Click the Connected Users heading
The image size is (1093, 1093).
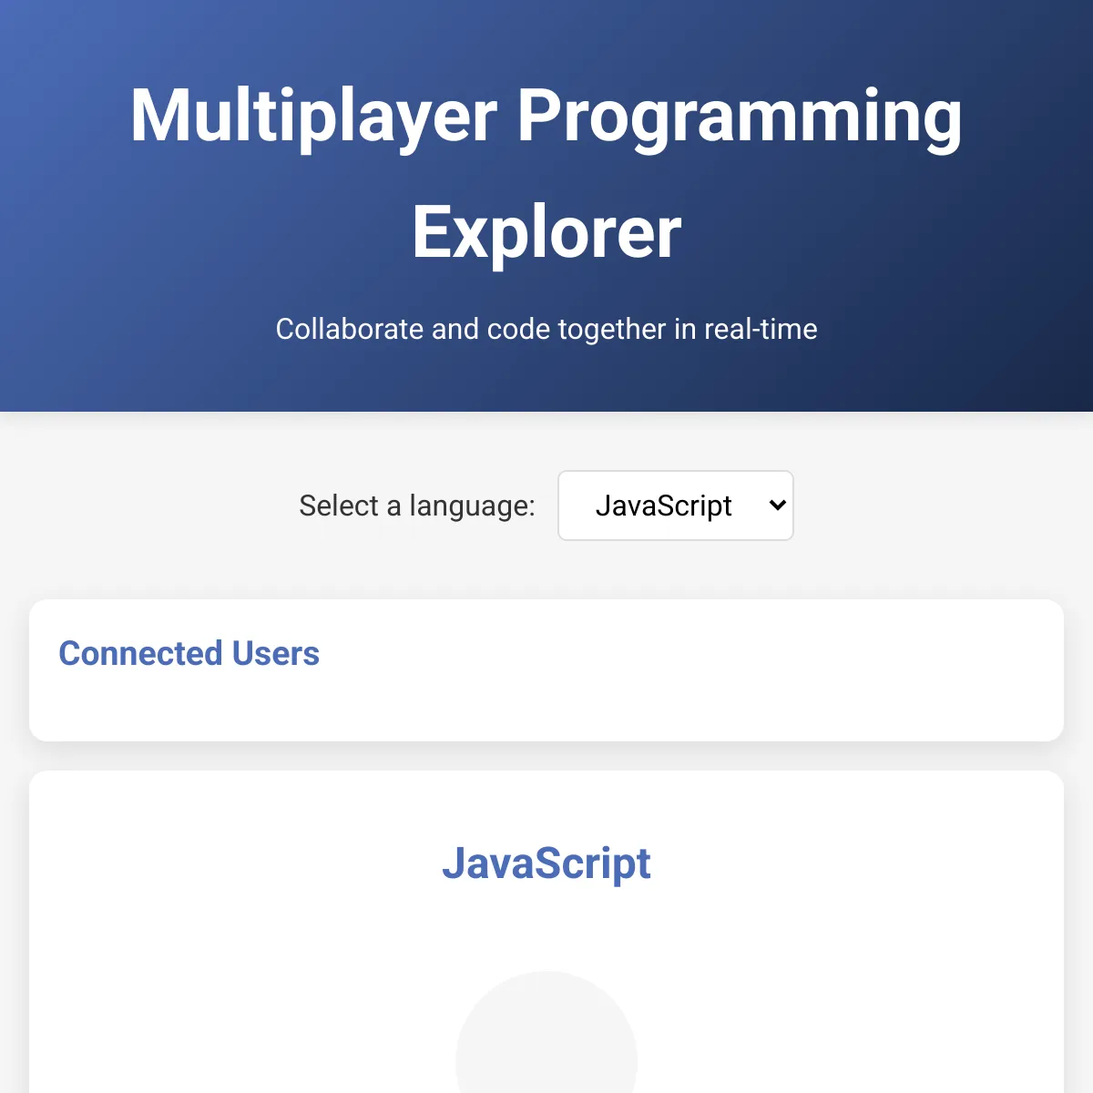click(189, 653)
